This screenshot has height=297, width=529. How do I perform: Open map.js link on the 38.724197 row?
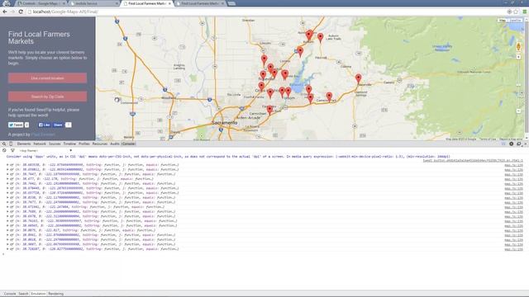pos(513,249)
